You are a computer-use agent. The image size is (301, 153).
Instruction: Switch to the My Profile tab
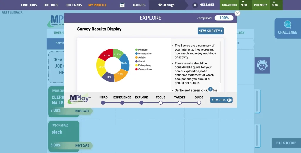click(x=97, y=5)
